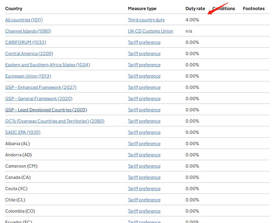Click Tariff preference in the Ceuta row
274x223 pixels.
click(144, 189)
